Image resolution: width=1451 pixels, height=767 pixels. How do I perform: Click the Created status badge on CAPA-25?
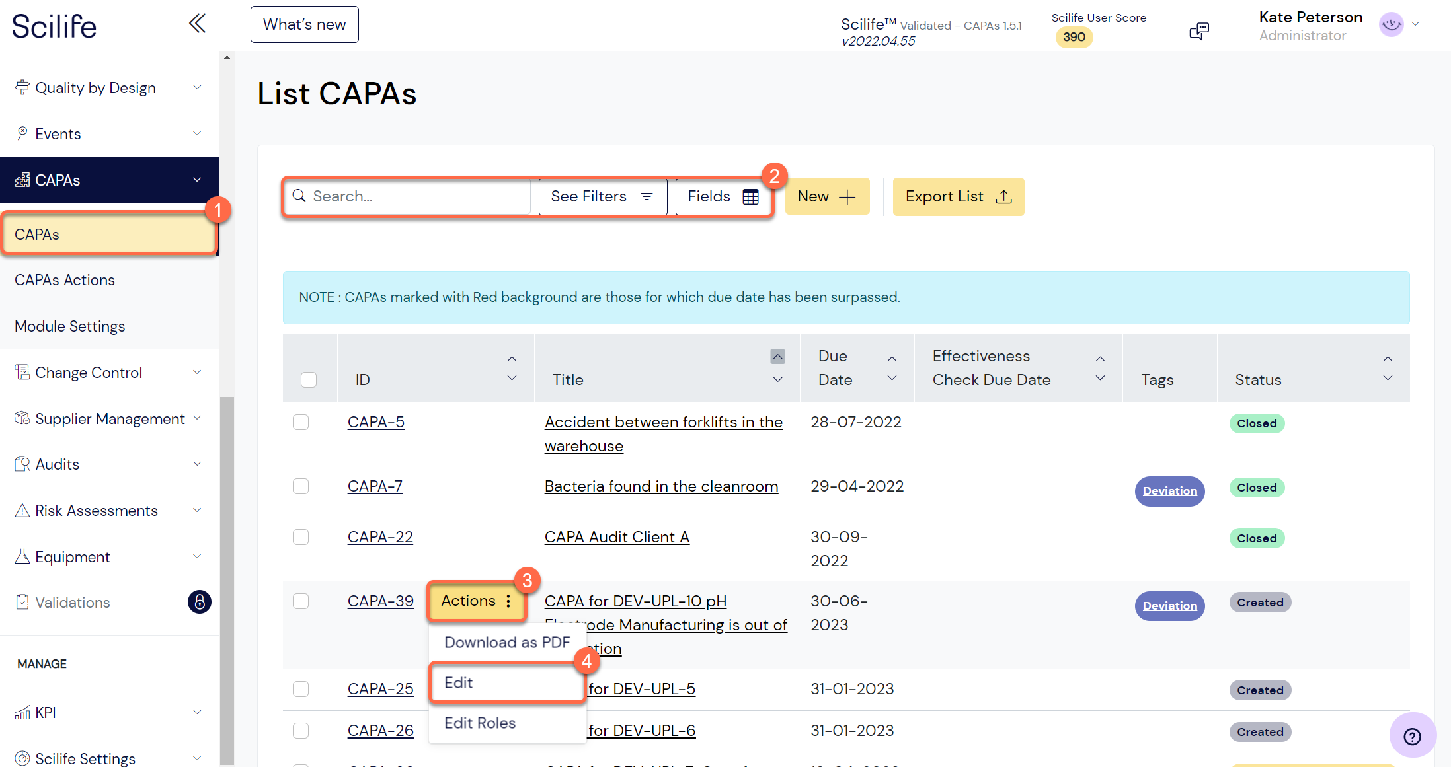[x=1260, y=690]
